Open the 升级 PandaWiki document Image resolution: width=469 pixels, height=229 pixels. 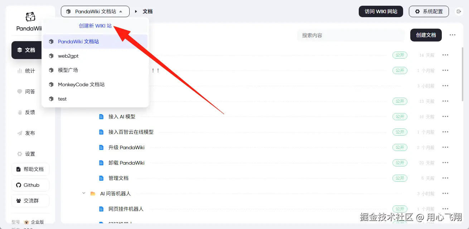pyautogui.click(x=126, y=147)
